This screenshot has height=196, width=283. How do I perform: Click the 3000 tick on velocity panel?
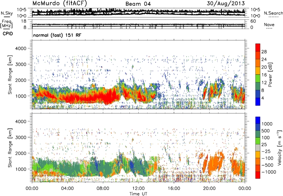(21, 137)
